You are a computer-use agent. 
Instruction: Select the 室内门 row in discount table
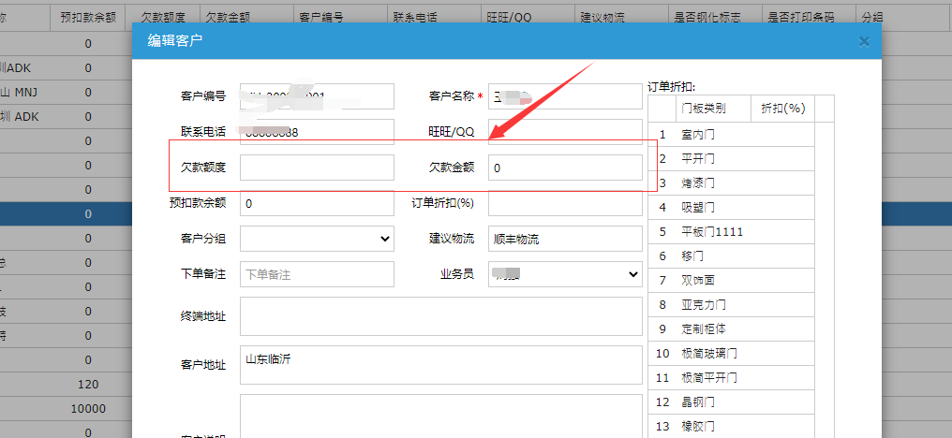coord(731,135)
